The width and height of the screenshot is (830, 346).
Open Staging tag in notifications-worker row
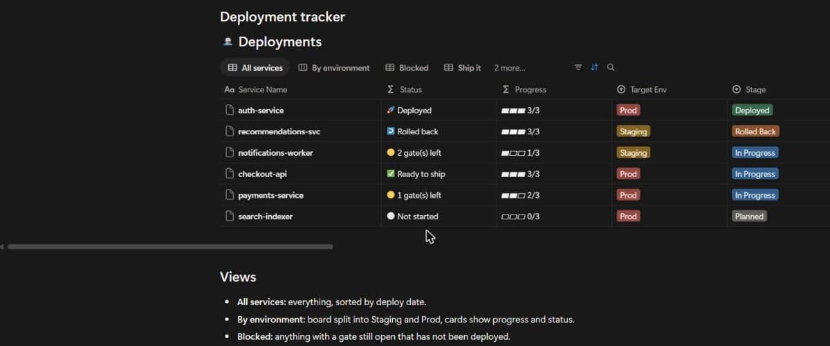[633, 153]
